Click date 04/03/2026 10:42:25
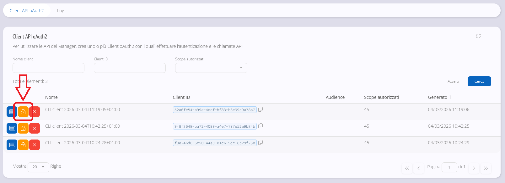Image resolution: width=505 pixels, height=183 pixels. pos(449,126)
